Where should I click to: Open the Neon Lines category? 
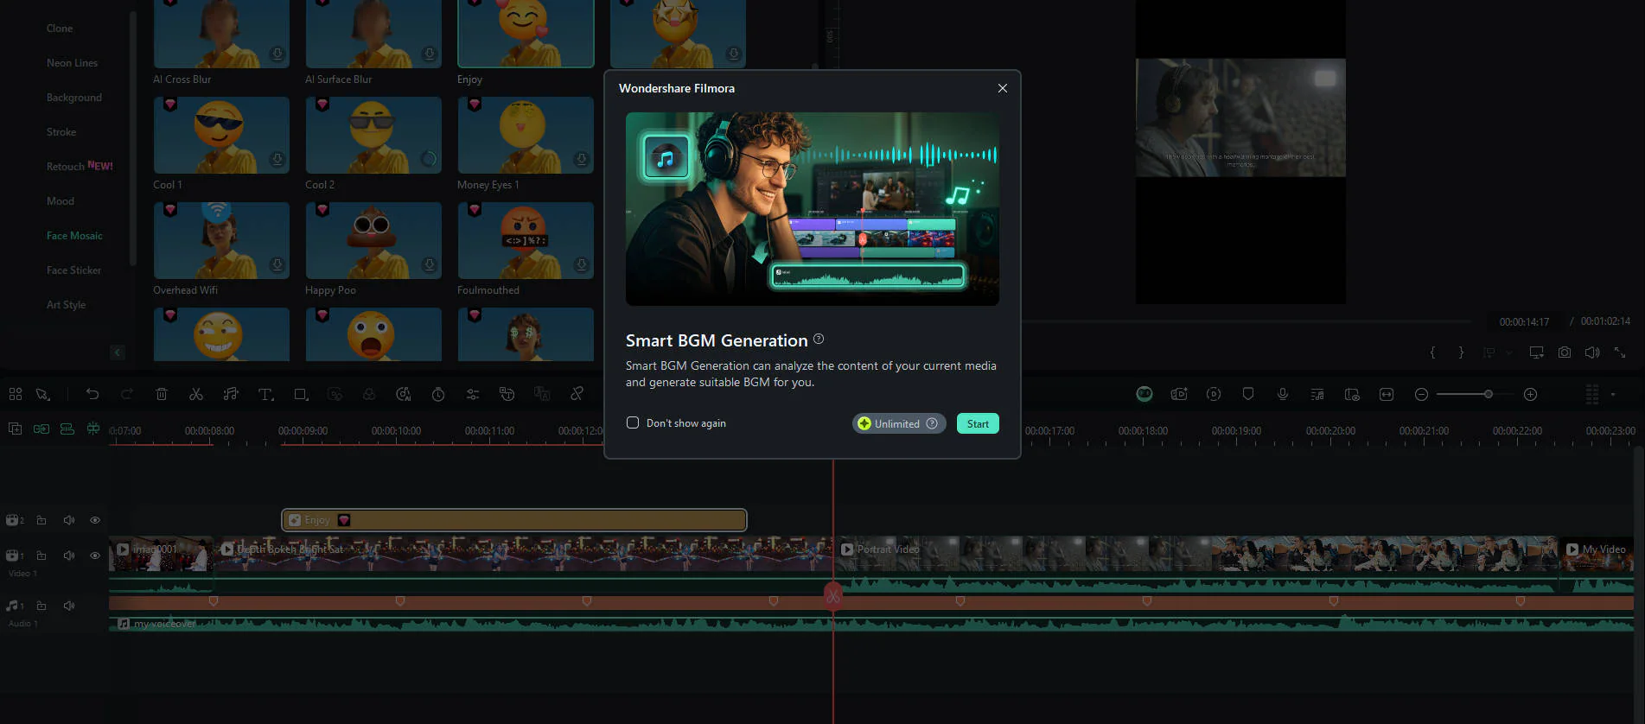(x=72, y=63)
